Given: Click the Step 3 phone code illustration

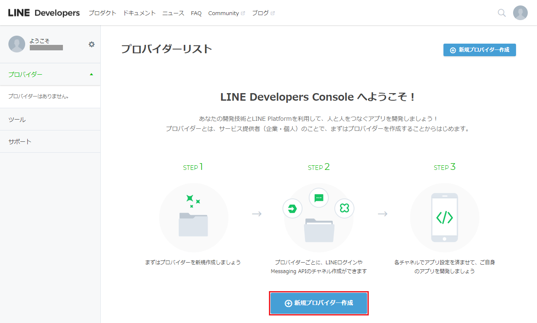Looking at the screenshot, I should click(x=445, y=218).
